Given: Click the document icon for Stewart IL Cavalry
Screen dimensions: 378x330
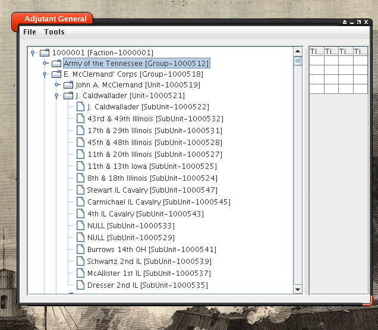Looking at the screenshot, I should click(80, 190).
